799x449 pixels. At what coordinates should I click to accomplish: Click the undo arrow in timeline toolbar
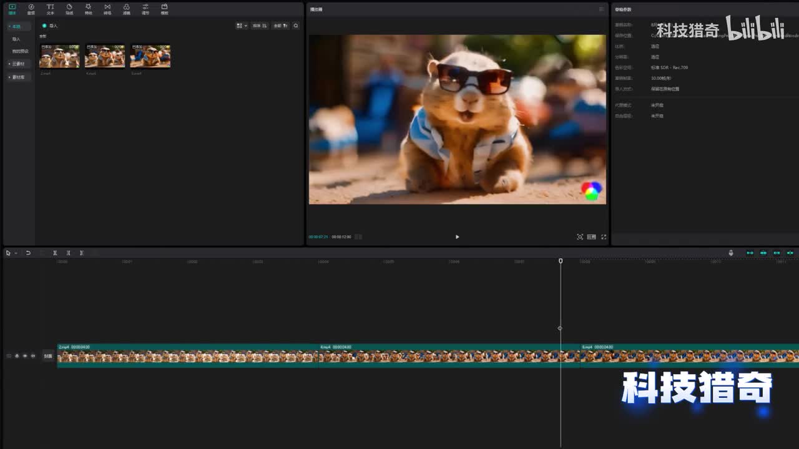click(28, 253)
